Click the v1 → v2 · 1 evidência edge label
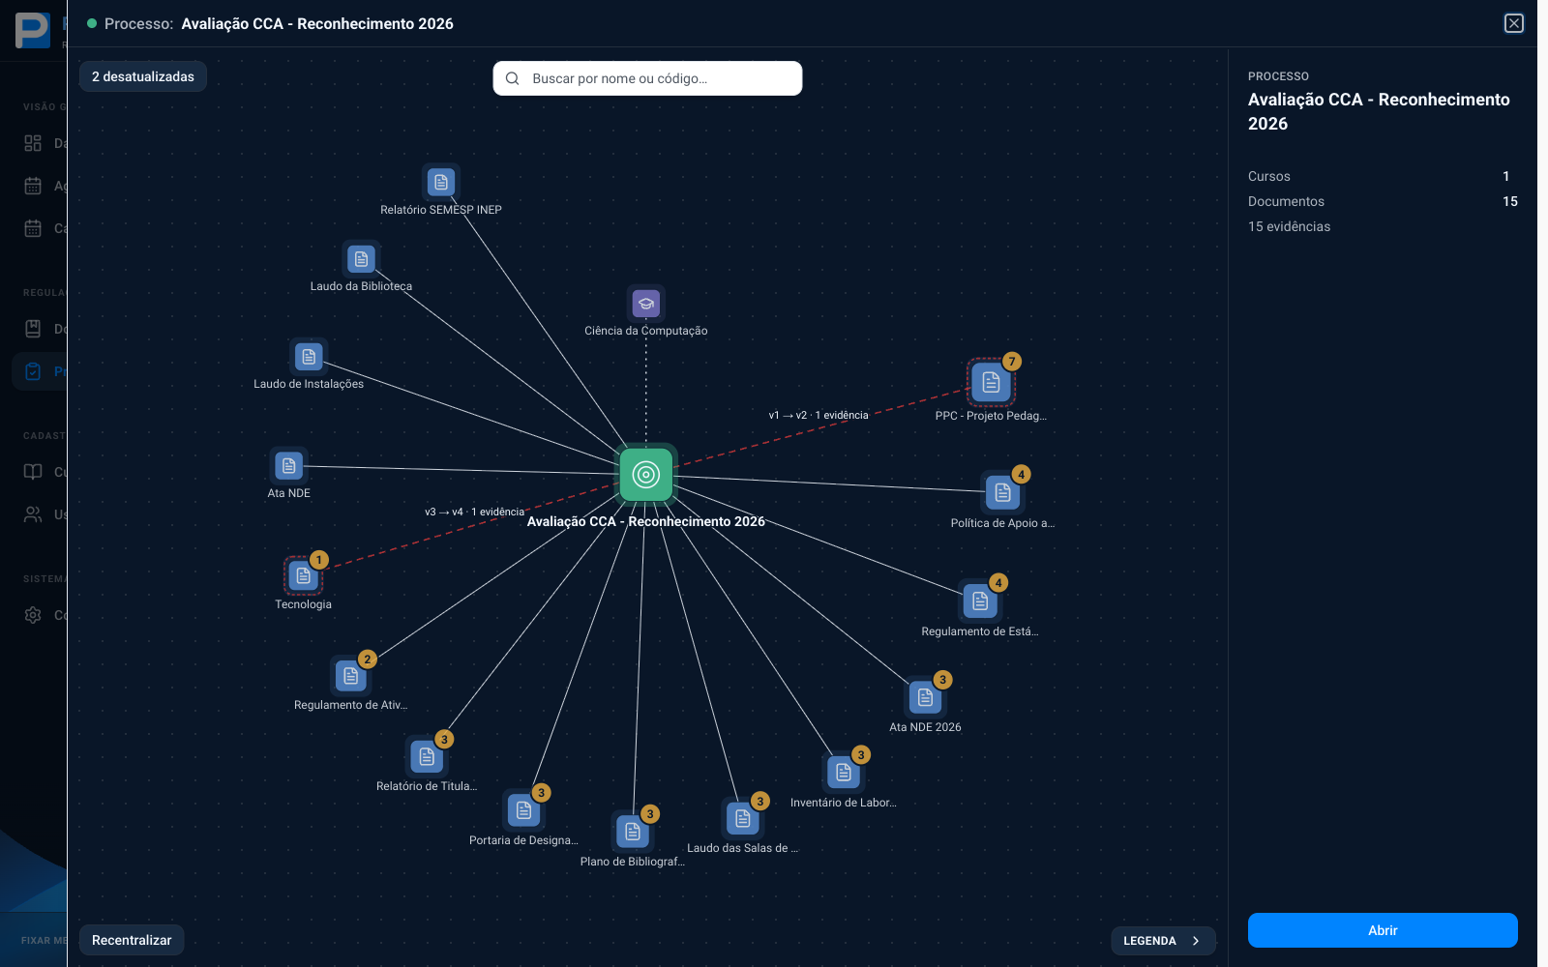This screenshot has width=1548, height=967. 819,415
